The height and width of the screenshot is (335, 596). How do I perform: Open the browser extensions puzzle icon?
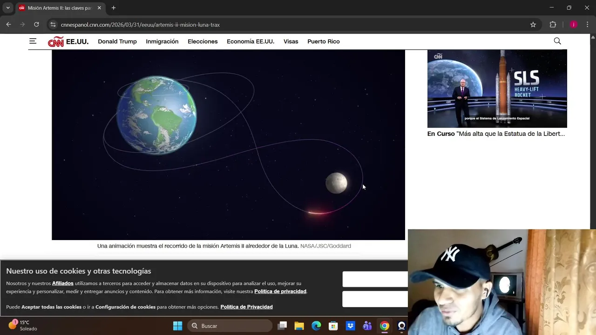pyautogui.click(x=553, y=25)
